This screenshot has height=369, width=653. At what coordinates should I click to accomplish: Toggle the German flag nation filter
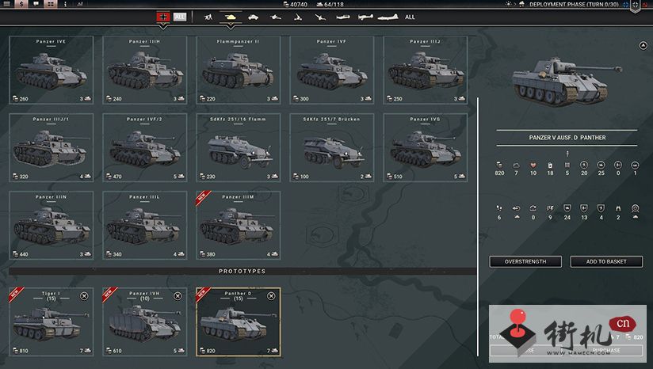[x=163, y=17]
